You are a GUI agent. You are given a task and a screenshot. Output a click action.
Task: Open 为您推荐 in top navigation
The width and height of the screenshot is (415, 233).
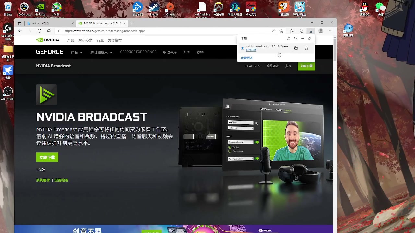115,40
